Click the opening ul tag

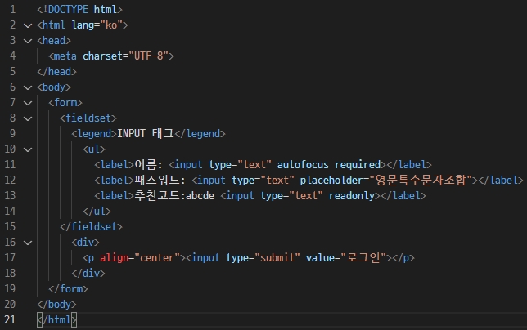coord(94,149)
